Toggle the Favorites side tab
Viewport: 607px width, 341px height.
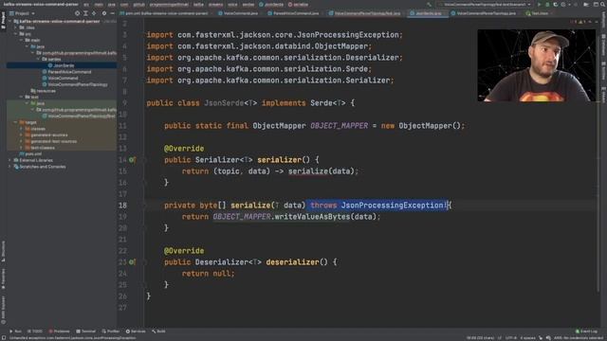pyautogui.click(x=3, y=279)
